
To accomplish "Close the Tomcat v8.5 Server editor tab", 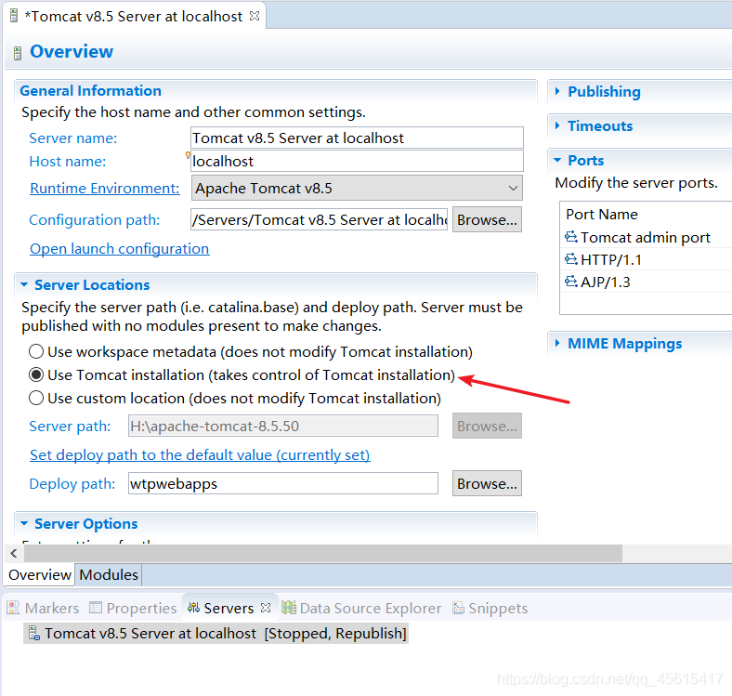I will tap(255, 16).
